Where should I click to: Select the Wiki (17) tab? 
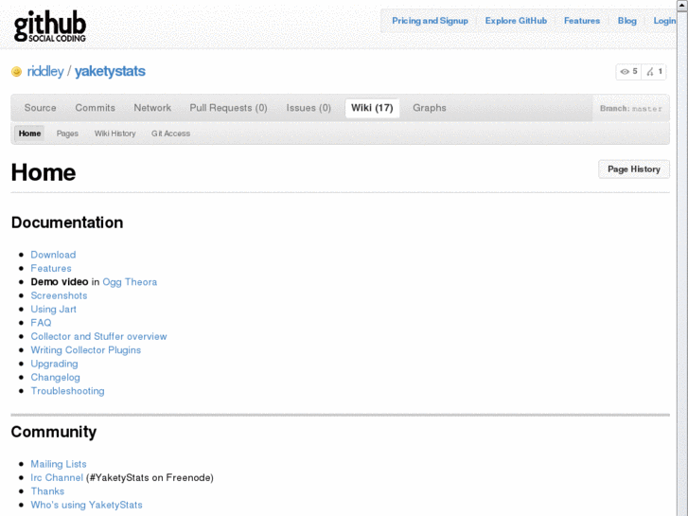[x=372, y=108]
